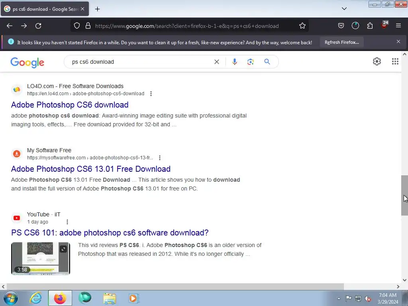Image resolution: width=408 pixels, height=306 pixels.
Task: Focus the Google search input field
Action: tap(141, 62)
